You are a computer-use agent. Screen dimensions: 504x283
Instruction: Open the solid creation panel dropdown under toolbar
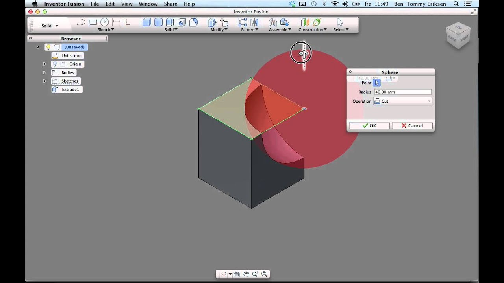tap(171, 30)
